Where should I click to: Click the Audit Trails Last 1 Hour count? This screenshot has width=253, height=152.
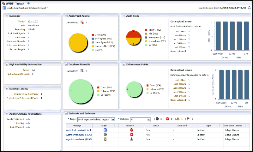pyautogui.click(x=189, y=32)
